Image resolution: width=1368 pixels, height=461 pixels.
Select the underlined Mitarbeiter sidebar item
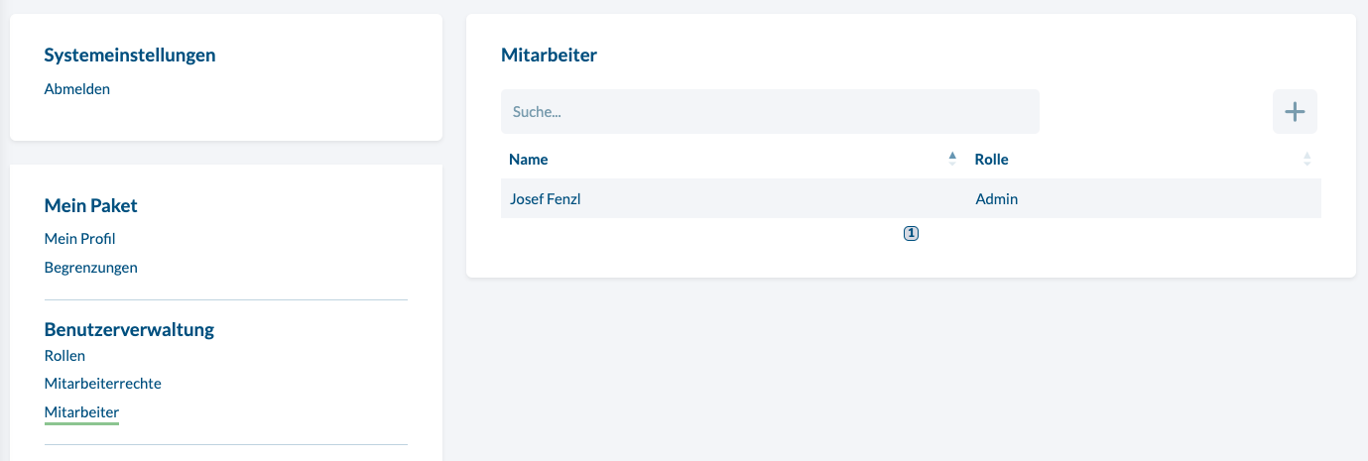click(x=81, y=412)
